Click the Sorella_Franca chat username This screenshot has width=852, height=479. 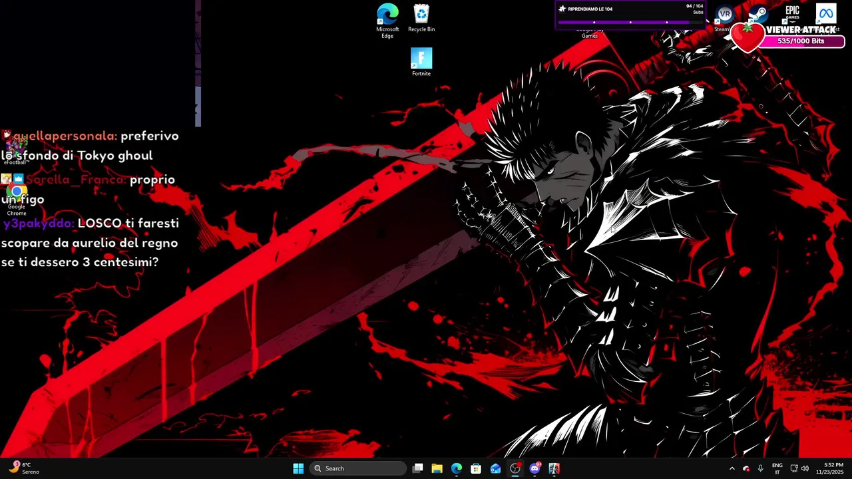76,180
